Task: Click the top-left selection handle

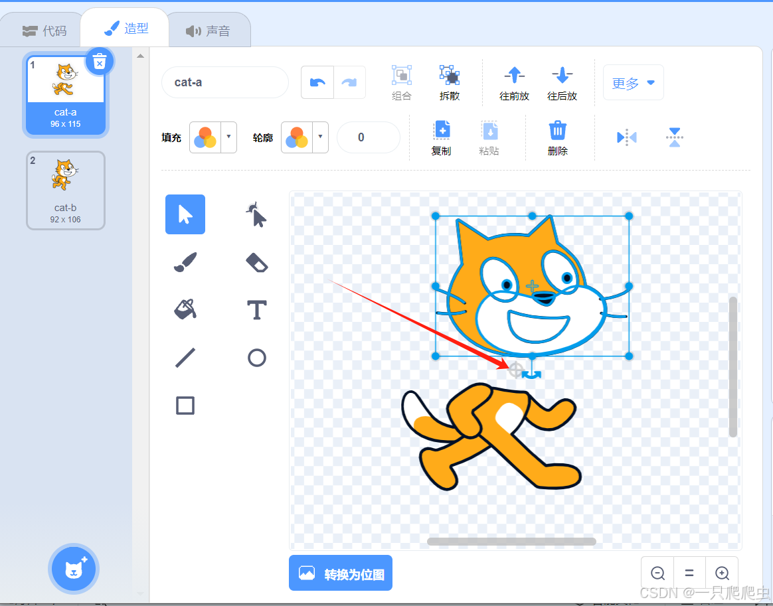Action: point(435,216)
